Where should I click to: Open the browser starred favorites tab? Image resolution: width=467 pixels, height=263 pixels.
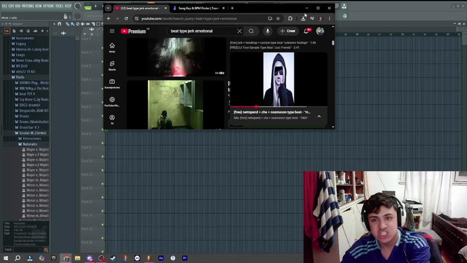point(42,31)
